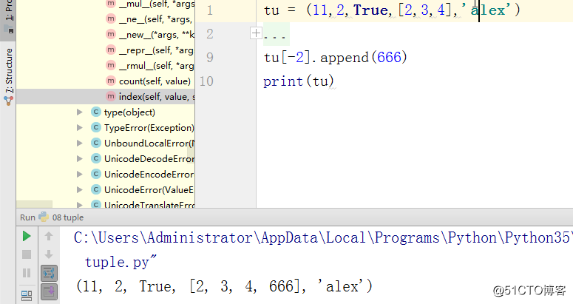
Task: Rerun the 08 tuple script with the green play button
Action: pos(27,236)
